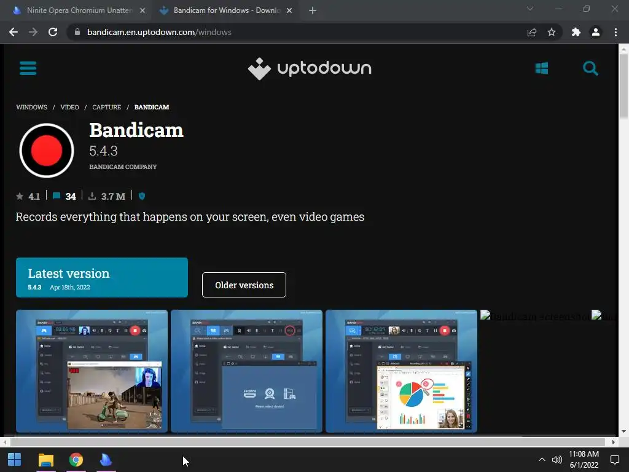
Task: Click the Uptodown logo
Action: coord(310,69)
